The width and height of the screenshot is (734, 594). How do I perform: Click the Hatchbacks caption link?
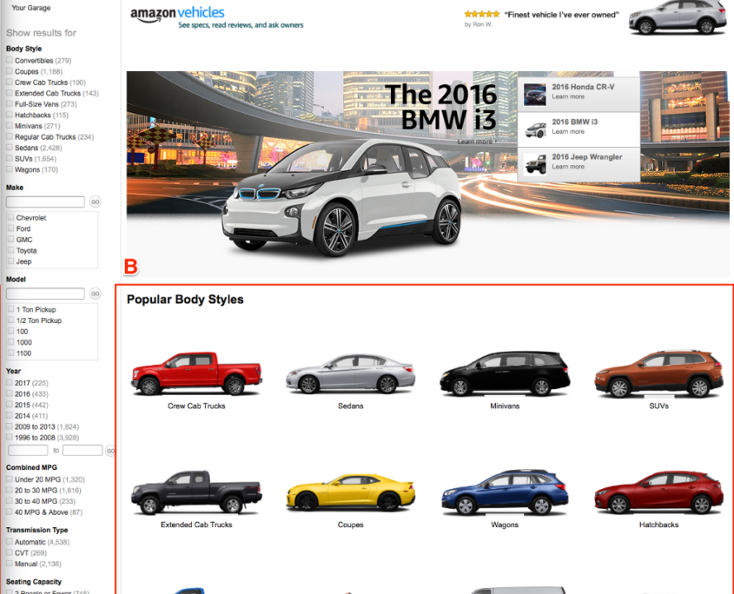pos(658,525)
